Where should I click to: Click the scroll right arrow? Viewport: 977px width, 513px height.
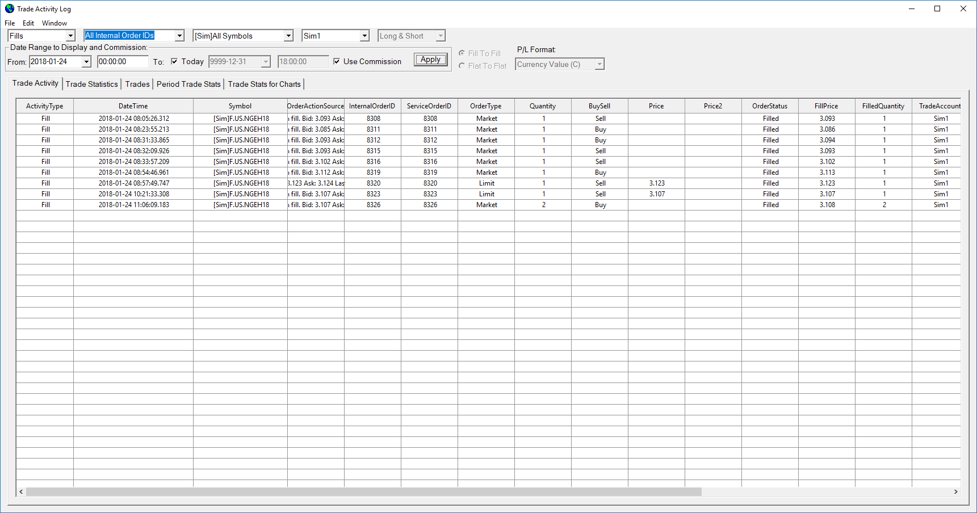click(x=956, y=491)
